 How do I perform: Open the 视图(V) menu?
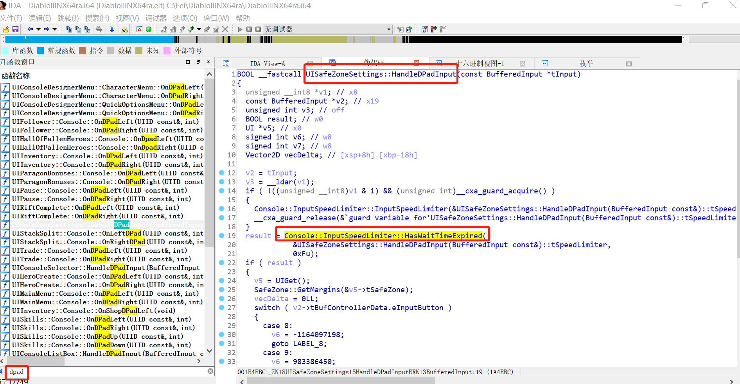(128, 18)
